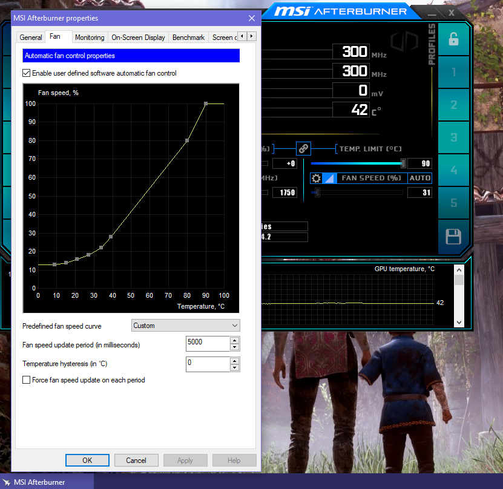The height and width of the screenshot is (489, 503).
Task: Click OK to confirm the fan settings
Action: pos(87,460)
